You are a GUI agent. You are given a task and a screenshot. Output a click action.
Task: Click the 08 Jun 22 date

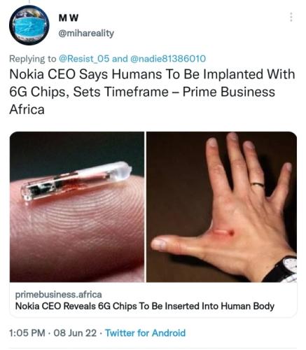[x=75, y=332]
